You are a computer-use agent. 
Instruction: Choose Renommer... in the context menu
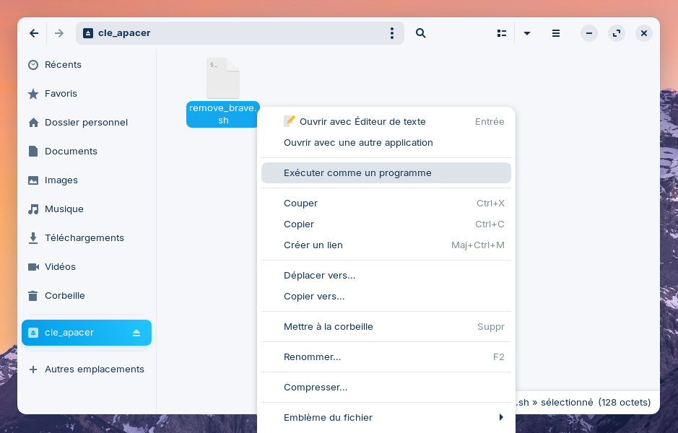pyautogui.click(x=386, y=357)
